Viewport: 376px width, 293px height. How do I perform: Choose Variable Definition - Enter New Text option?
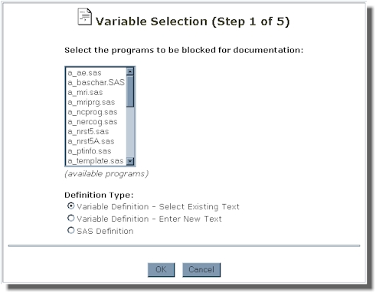click(70, 219)
